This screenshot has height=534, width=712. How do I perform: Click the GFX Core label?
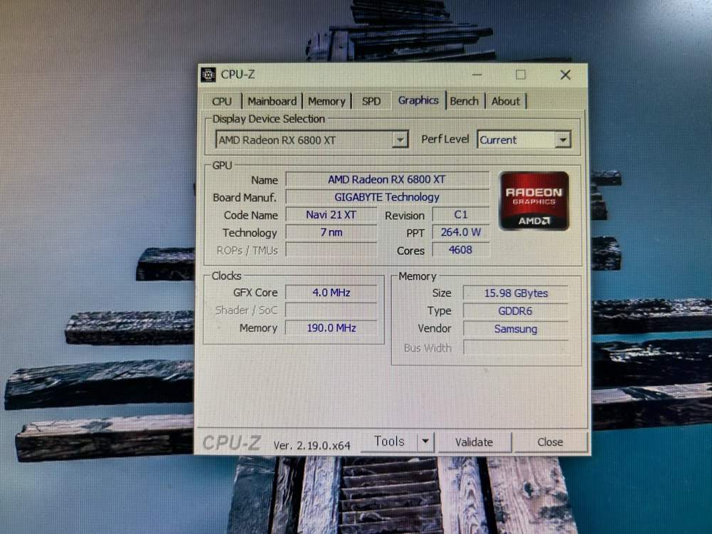255,293
